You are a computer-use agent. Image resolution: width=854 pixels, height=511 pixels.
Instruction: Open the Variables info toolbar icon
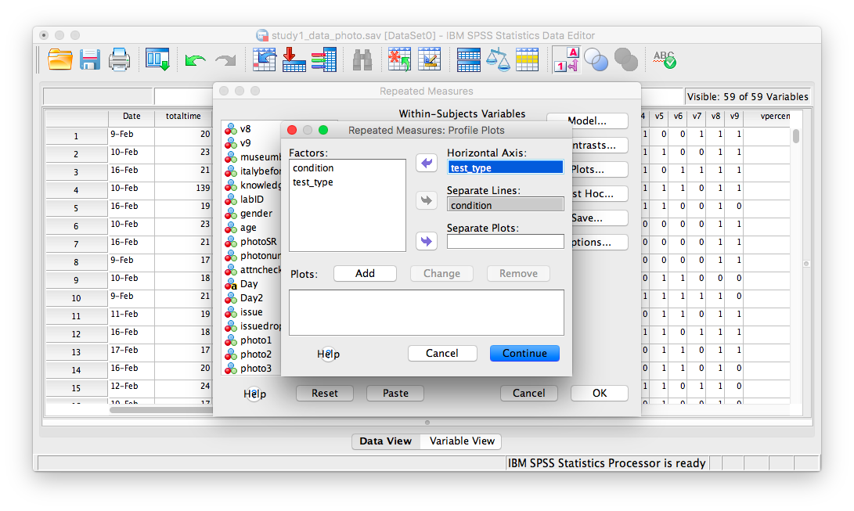coord(323,59)
